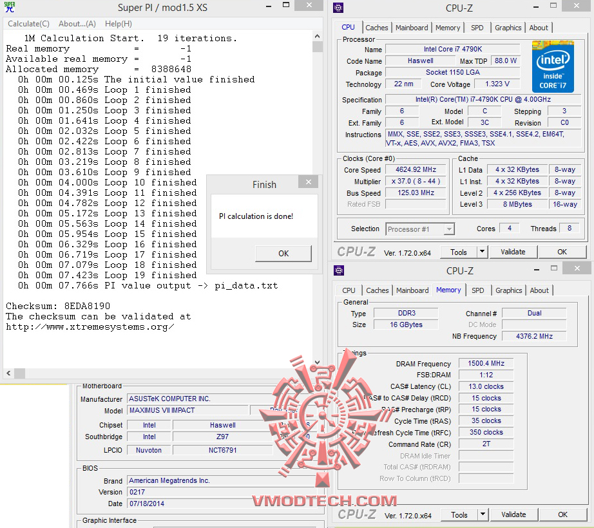This screenshot has height=528, width=594.
Task: Click the NB Frequency value 4376.2 MHz
Action: point(534,336)
